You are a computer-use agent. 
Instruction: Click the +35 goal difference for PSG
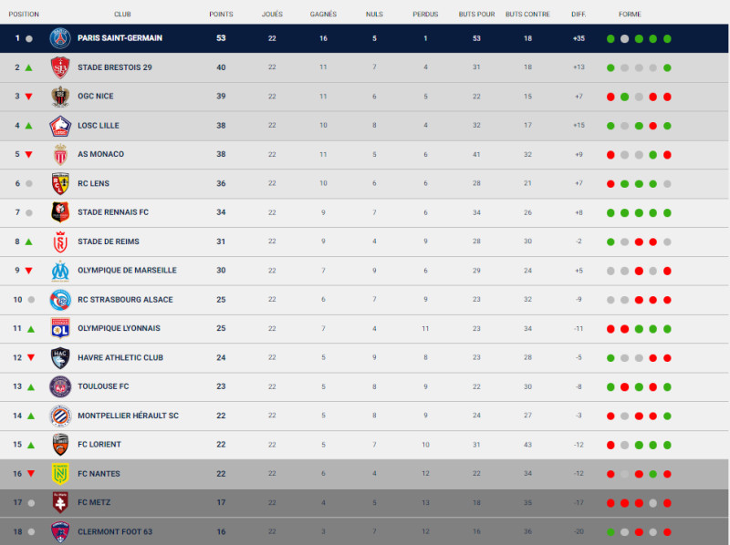point(579,38)
